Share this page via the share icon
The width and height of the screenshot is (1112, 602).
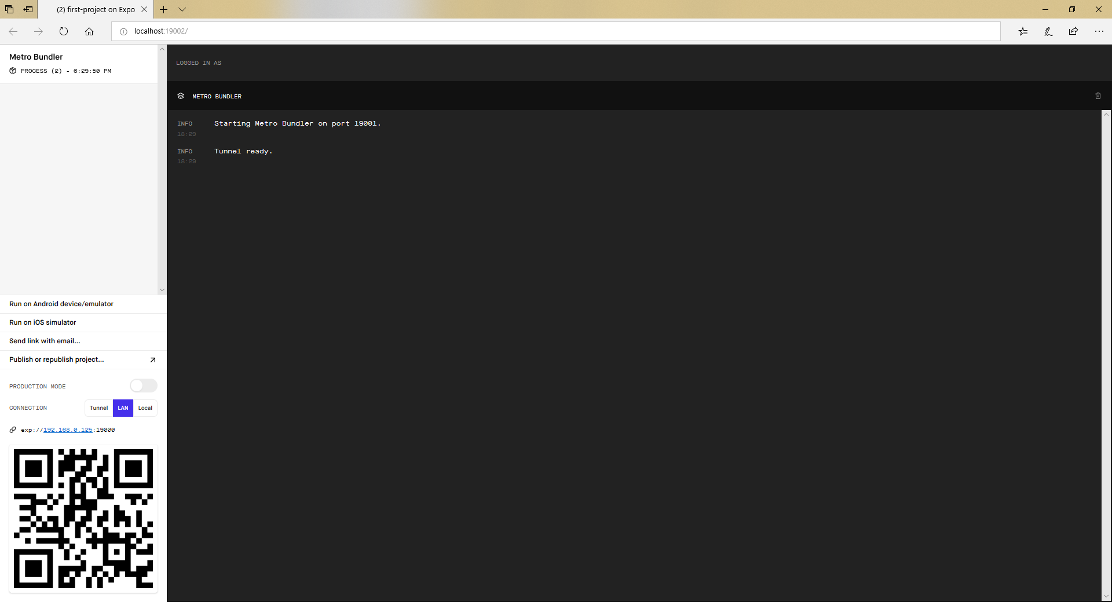coord(1074,31)
